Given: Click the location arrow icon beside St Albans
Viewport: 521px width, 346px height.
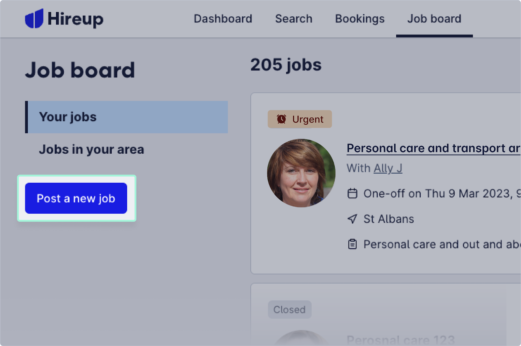Looking at the screenshot, I should tap(352, 219).
